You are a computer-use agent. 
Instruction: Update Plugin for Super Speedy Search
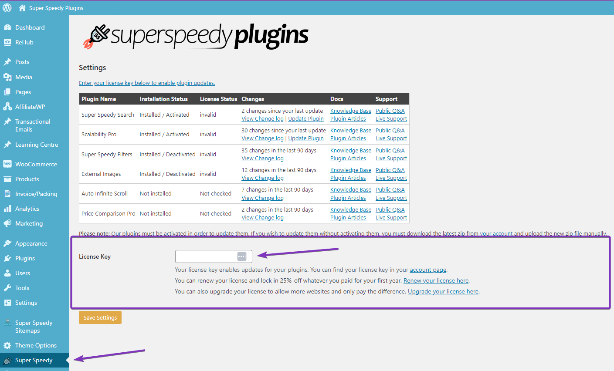coord(306,118)
